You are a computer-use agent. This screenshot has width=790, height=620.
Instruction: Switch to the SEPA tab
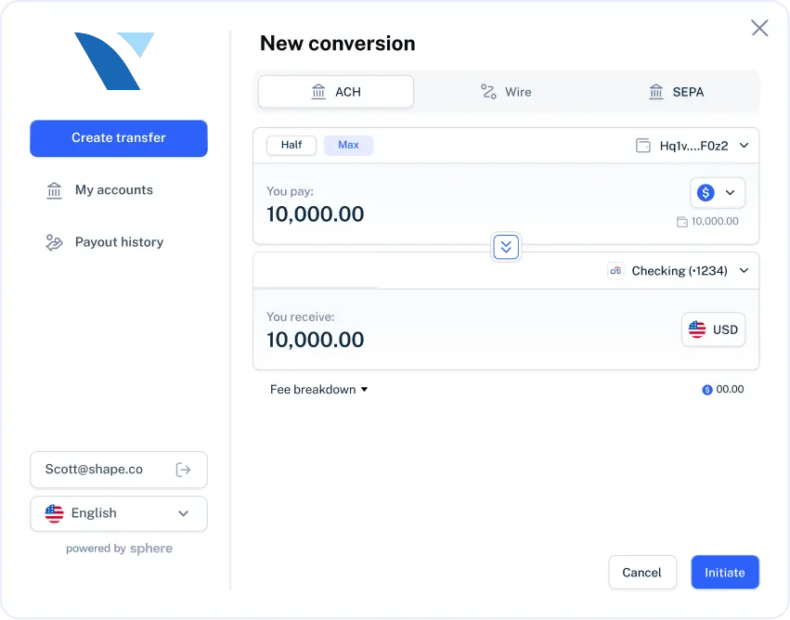[x=676, y=92]
